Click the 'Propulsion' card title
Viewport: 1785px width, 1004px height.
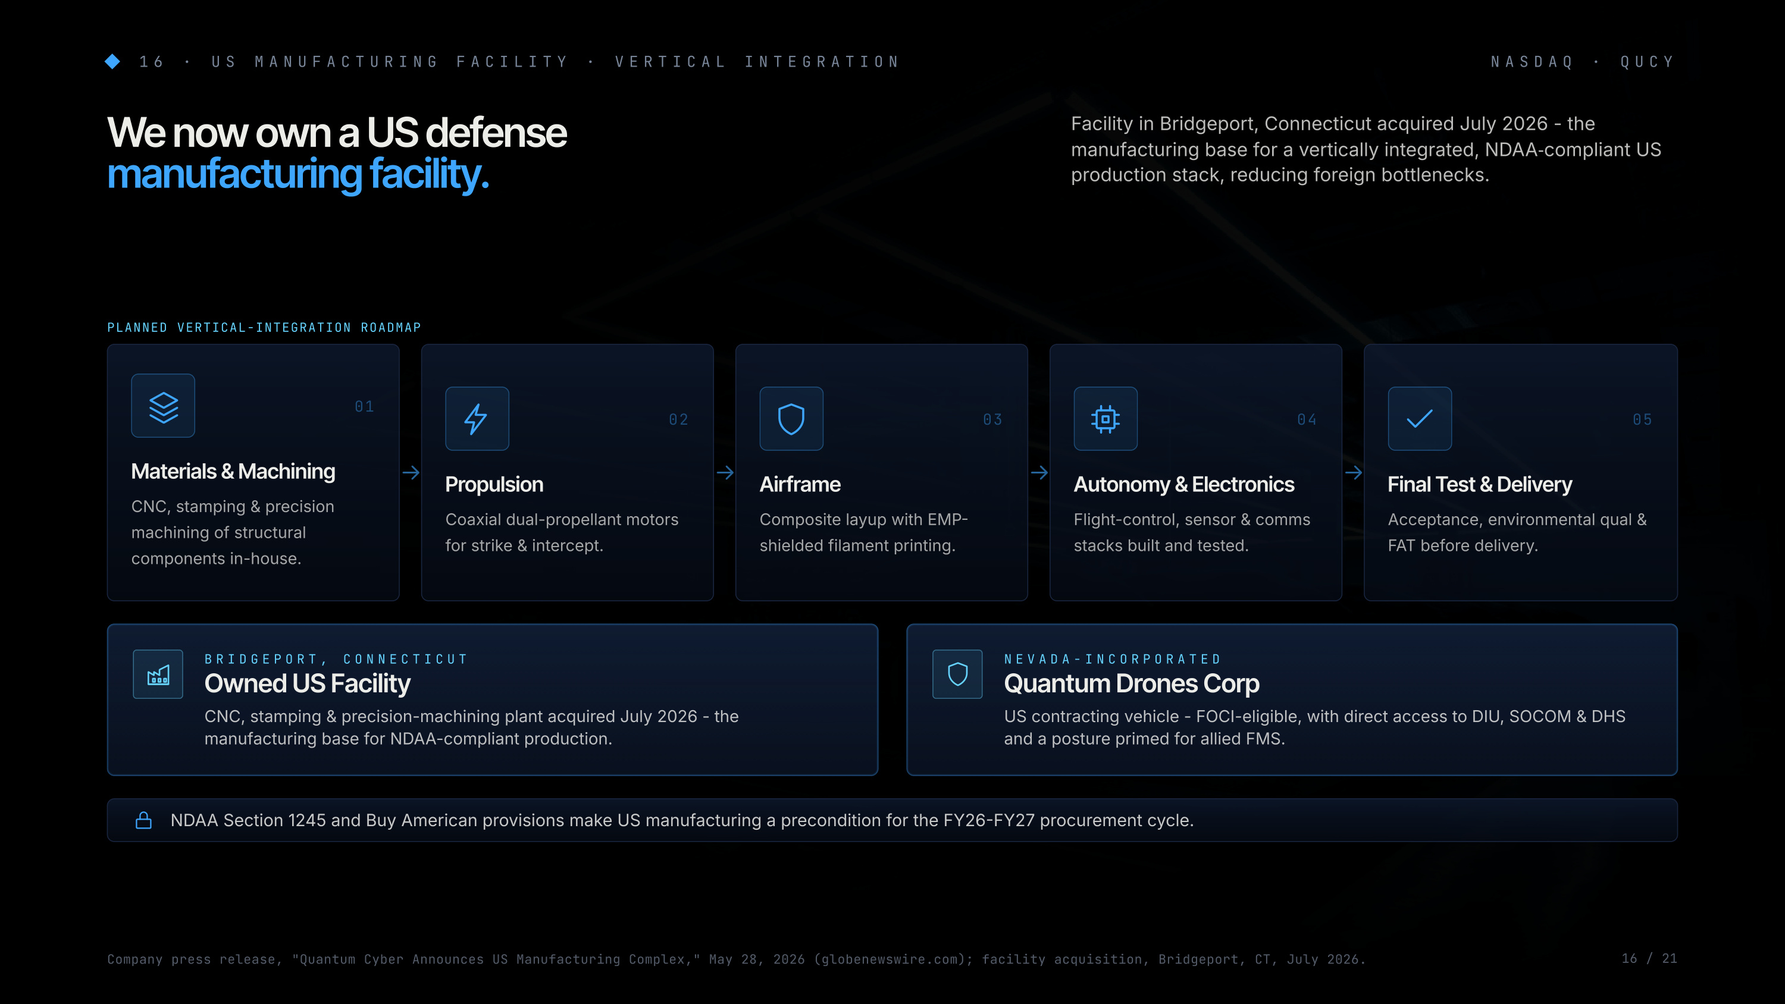tap(494, 484)
